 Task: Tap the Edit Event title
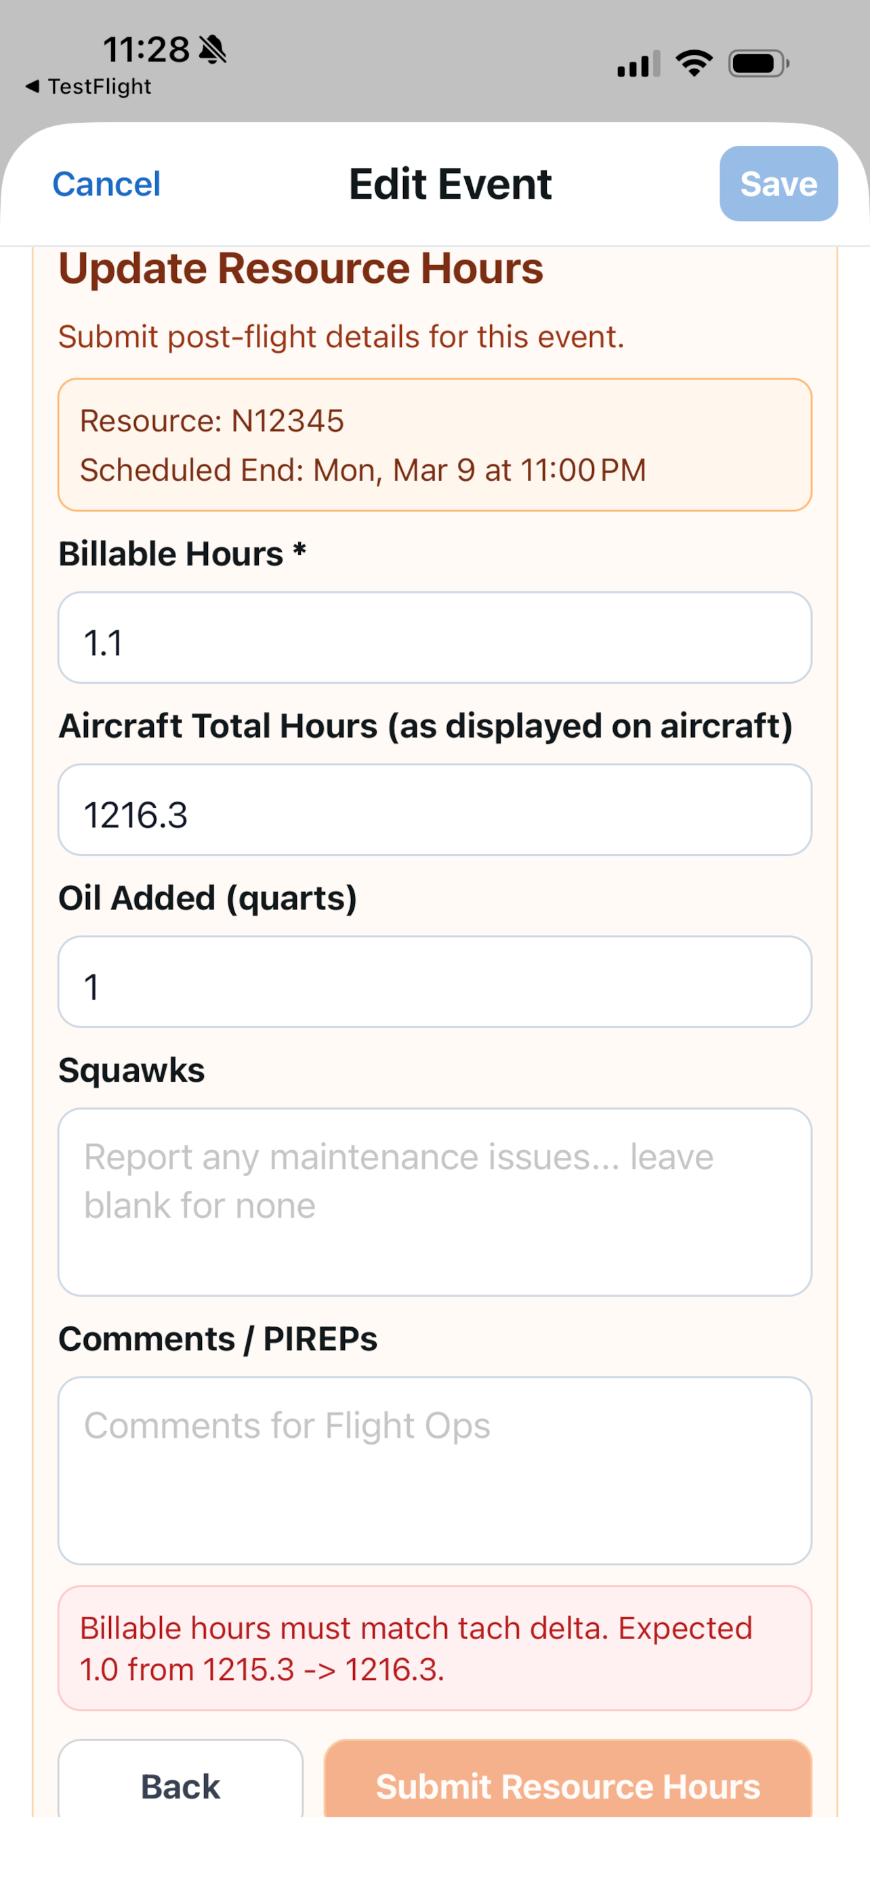click(449, 184)
